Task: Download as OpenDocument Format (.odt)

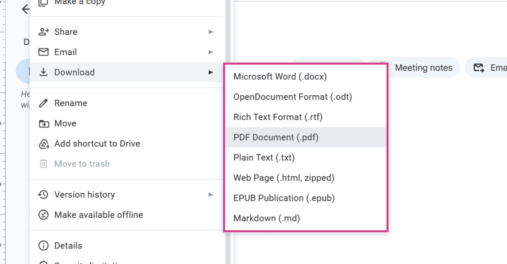Action: (306, 97)
